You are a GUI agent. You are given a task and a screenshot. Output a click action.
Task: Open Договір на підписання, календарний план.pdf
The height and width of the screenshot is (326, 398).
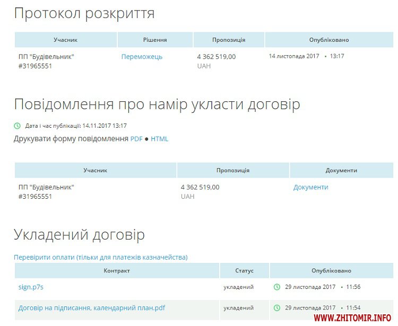click(91, 307)
